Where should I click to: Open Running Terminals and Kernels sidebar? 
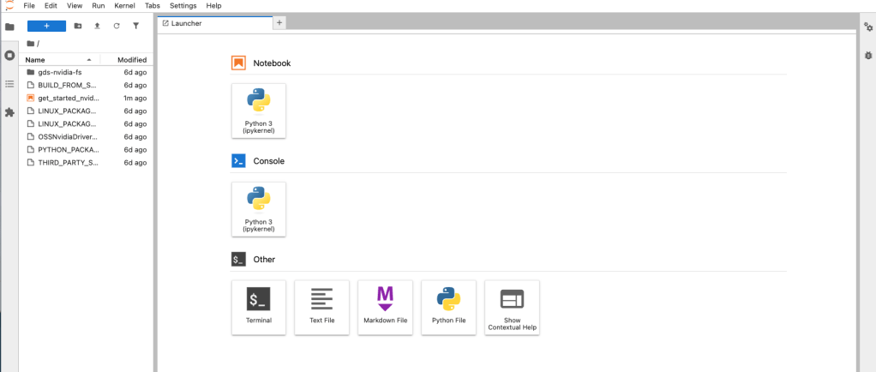click(x=9, y=55)
